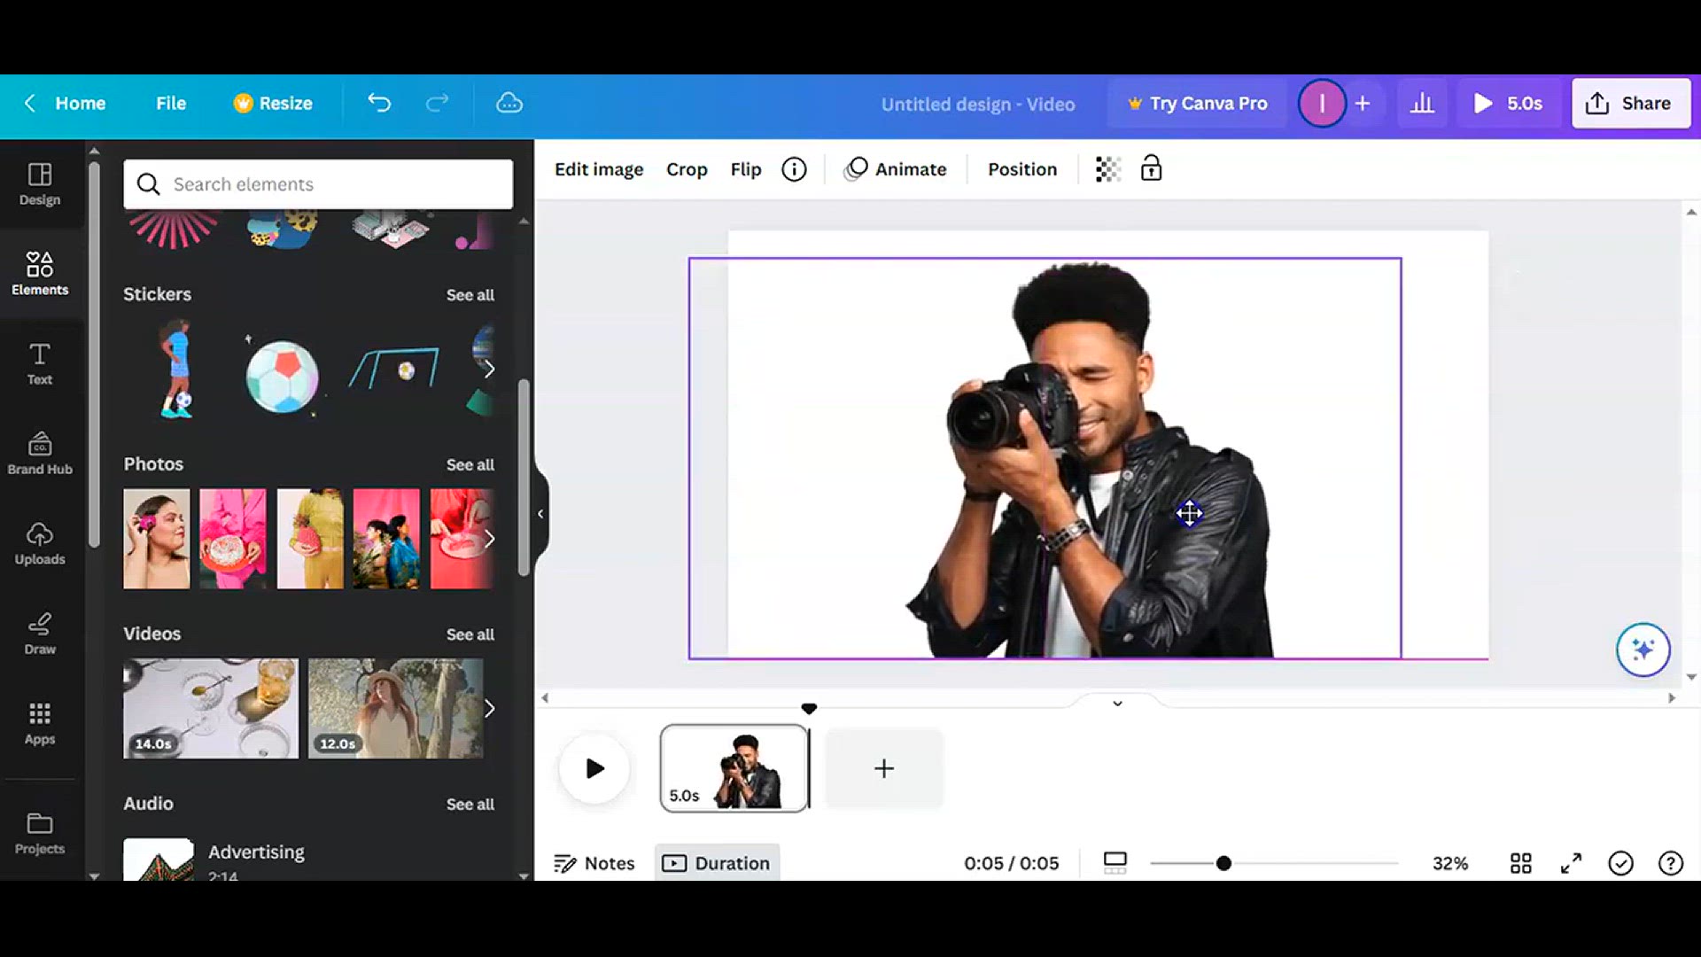Open the Uploads sidebar tab

[40, 544]
